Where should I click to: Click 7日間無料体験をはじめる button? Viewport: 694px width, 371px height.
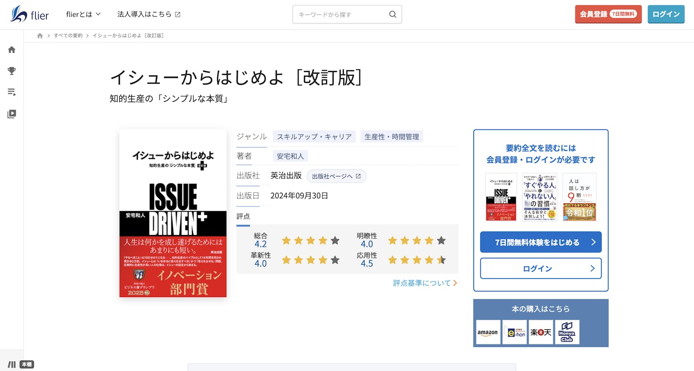tap(540, 242)
